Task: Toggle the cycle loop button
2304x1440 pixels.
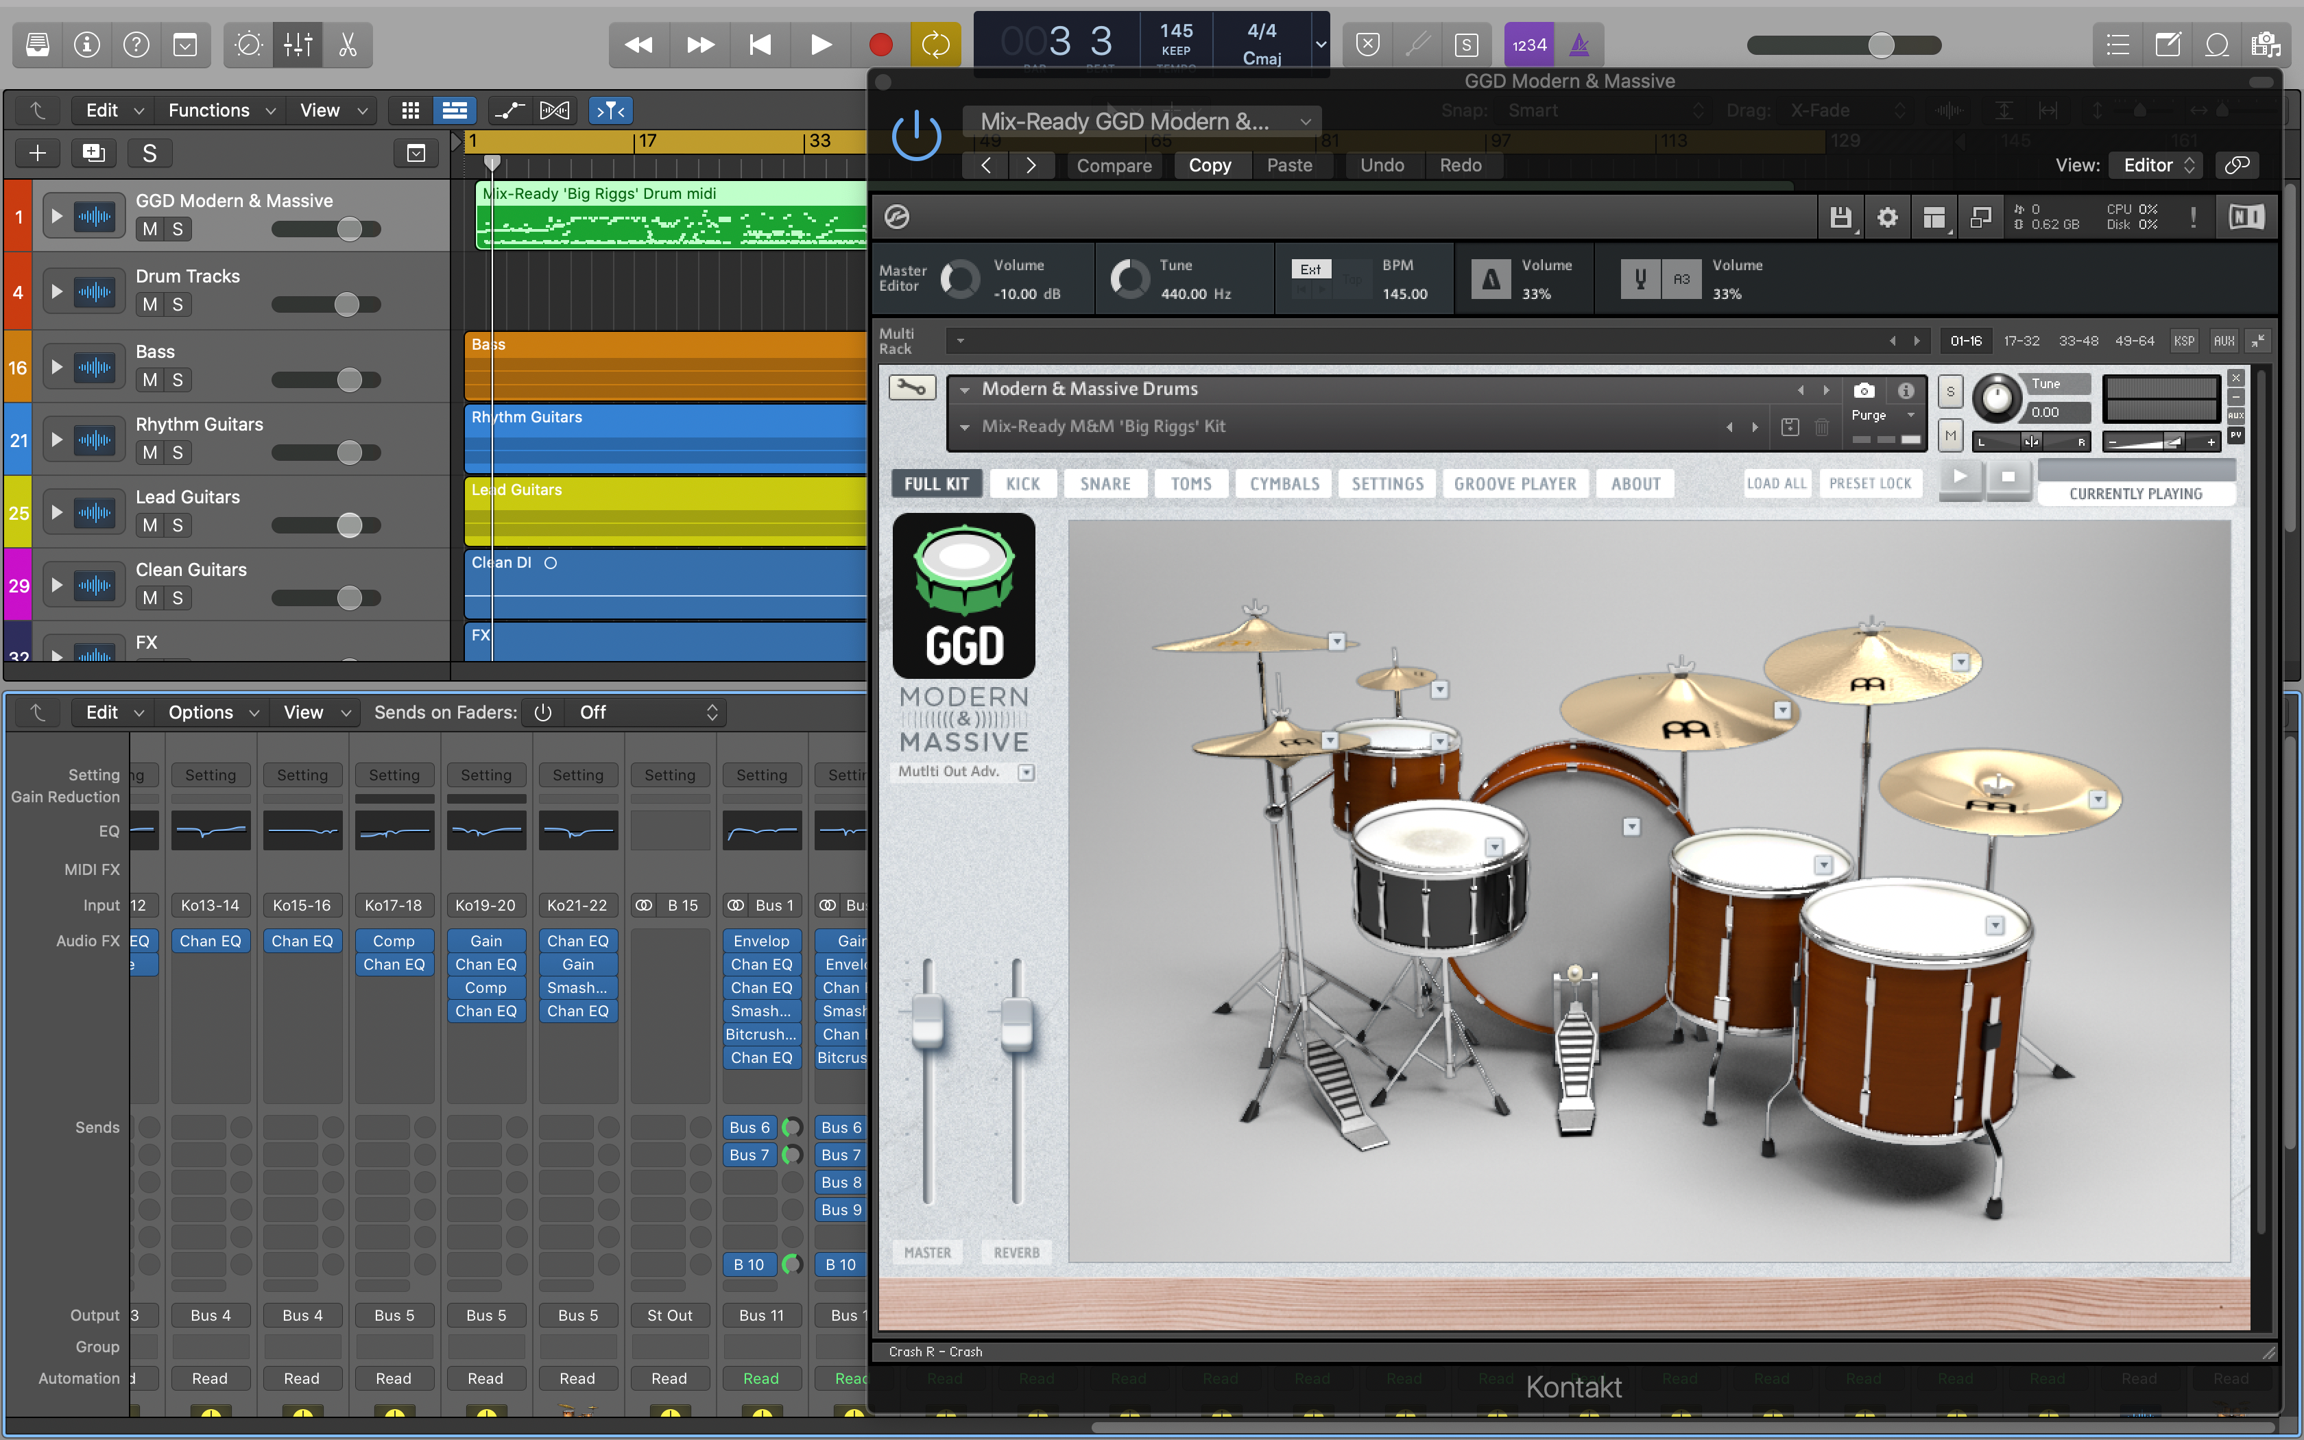Action: [x=936, y=45]
